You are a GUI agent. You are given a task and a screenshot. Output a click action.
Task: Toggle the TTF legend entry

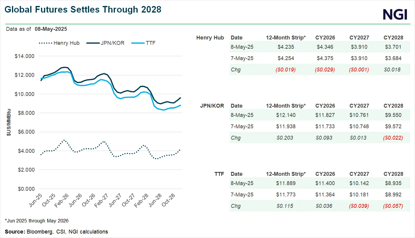tap(150, 43)
